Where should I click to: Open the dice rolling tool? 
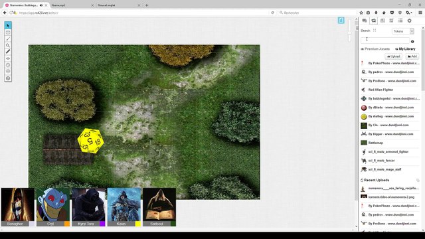click(8, 72)
